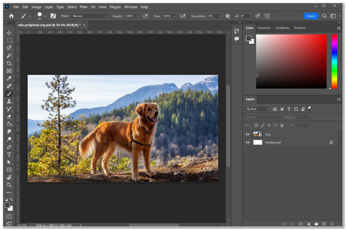The image size is (346, 230).
Task: Toggle filter for type layers
Action: [x=289, y=109]
